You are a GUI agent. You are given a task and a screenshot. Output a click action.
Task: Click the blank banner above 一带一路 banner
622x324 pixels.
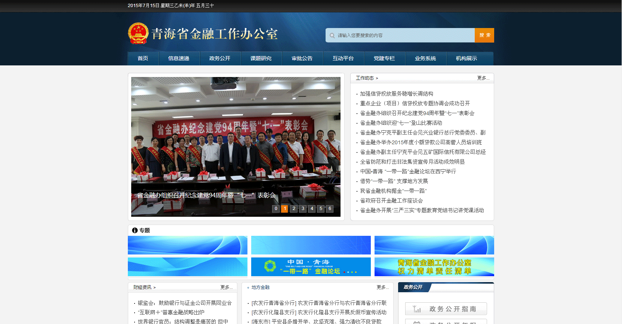[311, 245]
